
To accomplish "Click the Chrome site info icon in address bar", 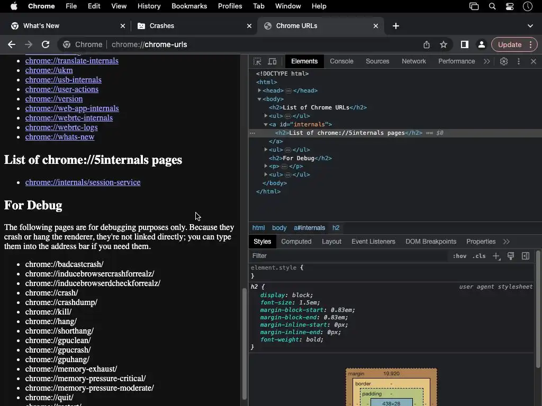I will point(67,44).
